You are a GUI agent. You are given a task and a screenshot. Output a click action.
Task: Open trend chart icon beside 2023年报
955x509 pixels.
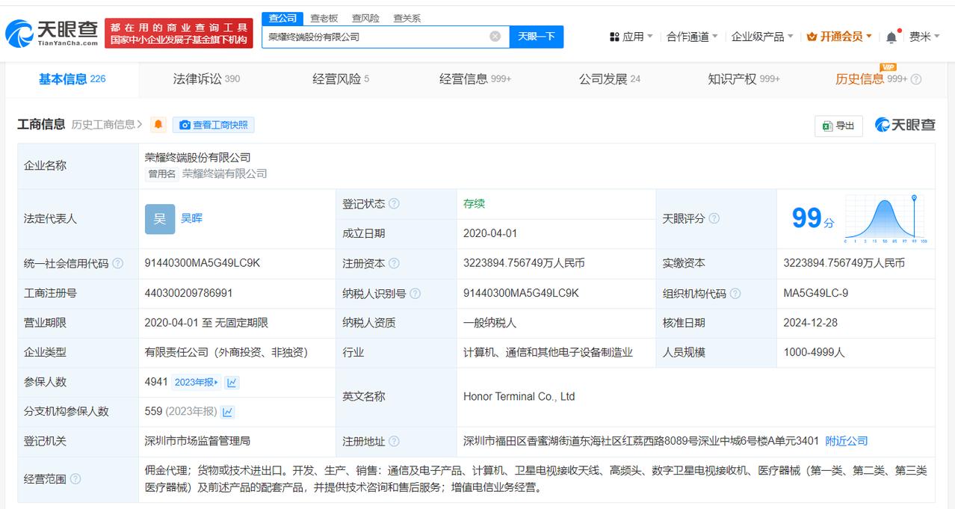pos(232,383)
